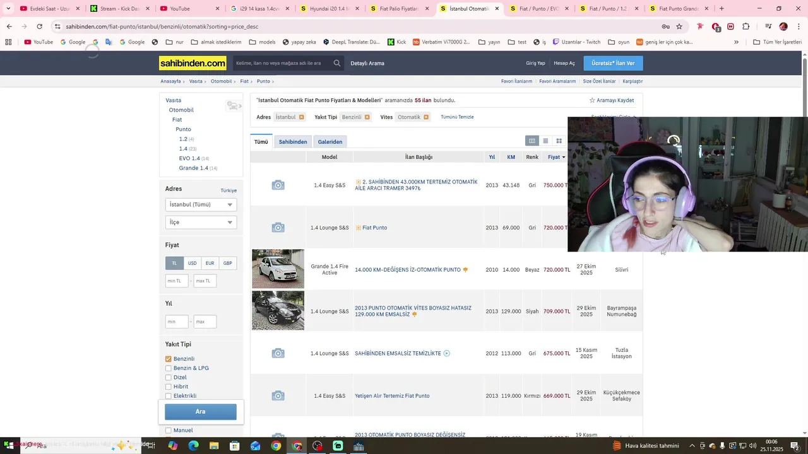
Task: Open the Detaylı Arama link
Action: tap(367, 63)
